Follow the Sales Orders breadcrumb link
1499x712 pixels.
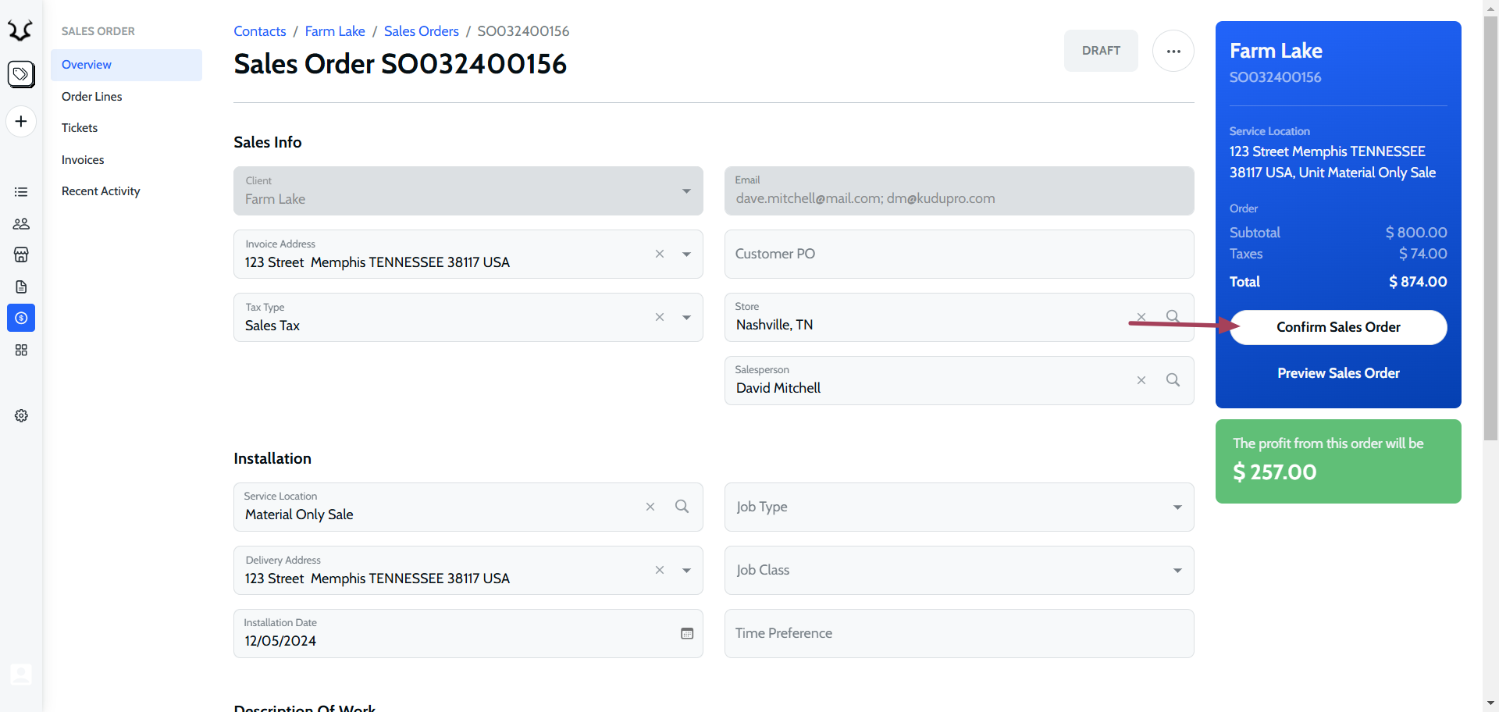tap(421, 31)
